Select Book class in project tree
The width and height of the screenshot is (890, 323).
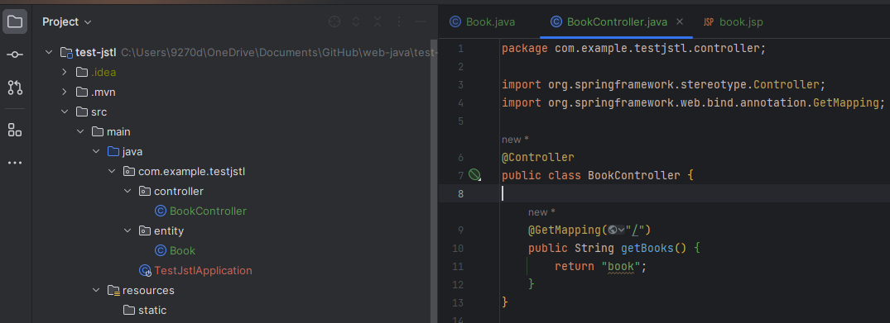coord(182,251)
